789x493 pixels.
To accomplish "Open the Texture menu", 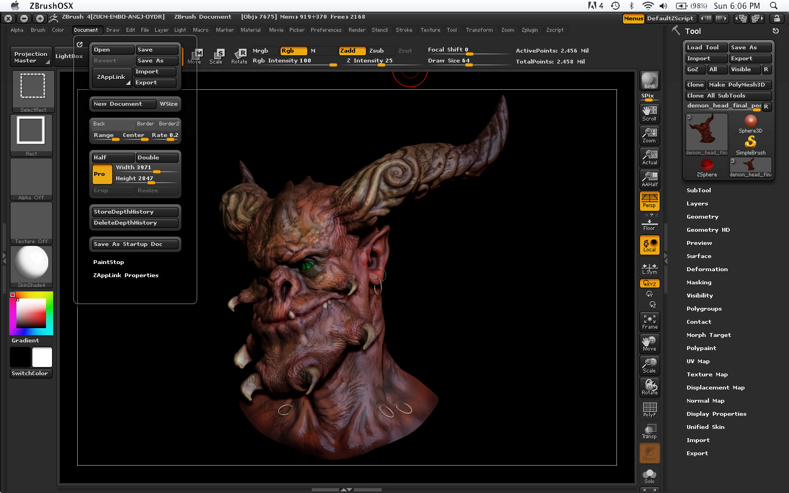I will click(x=430, y=30).
